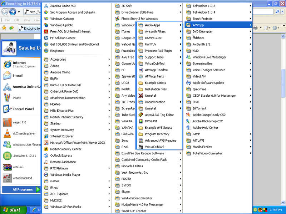
Task: Expand the DivX submenu arrow
Action: [251, 102]
